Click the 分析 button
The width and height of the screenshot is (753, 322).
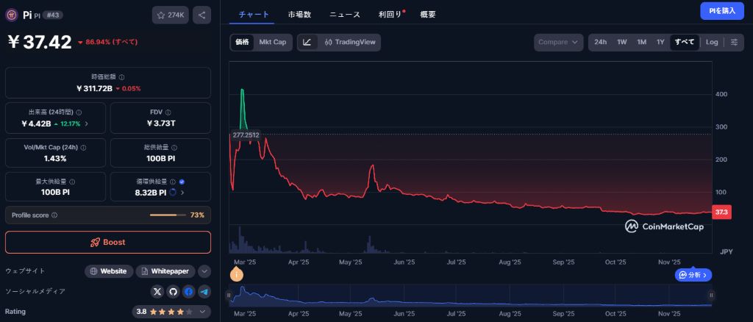693,275
